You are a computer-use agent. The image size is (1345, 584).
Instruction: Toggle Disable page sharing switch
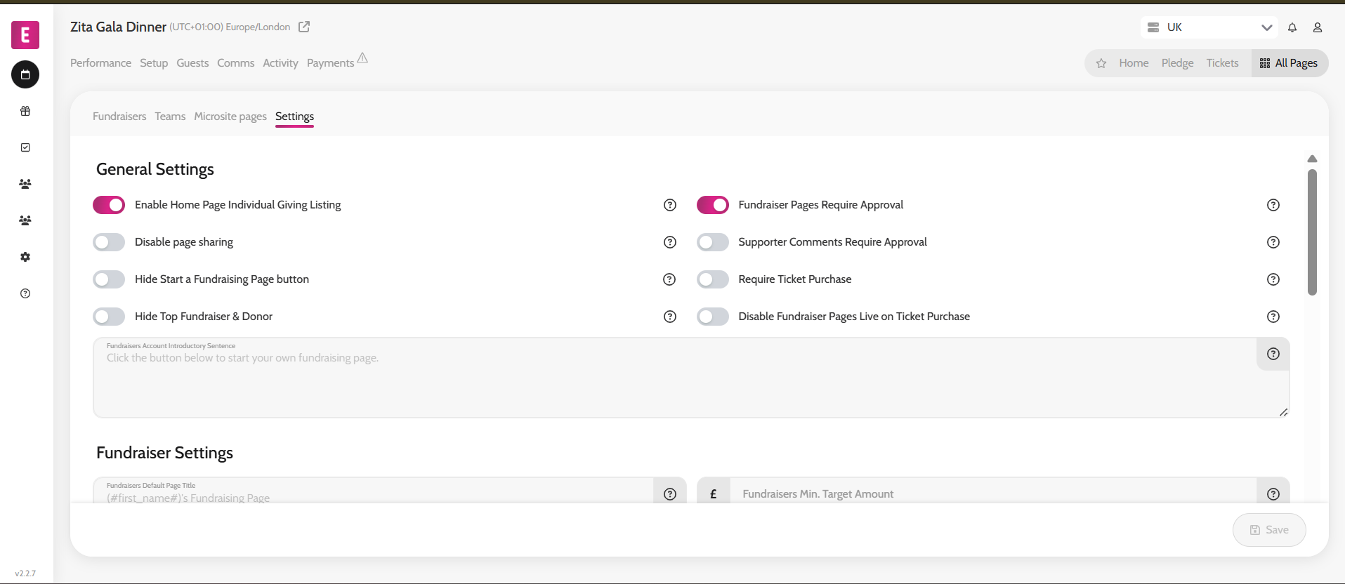tap(109, 242)
